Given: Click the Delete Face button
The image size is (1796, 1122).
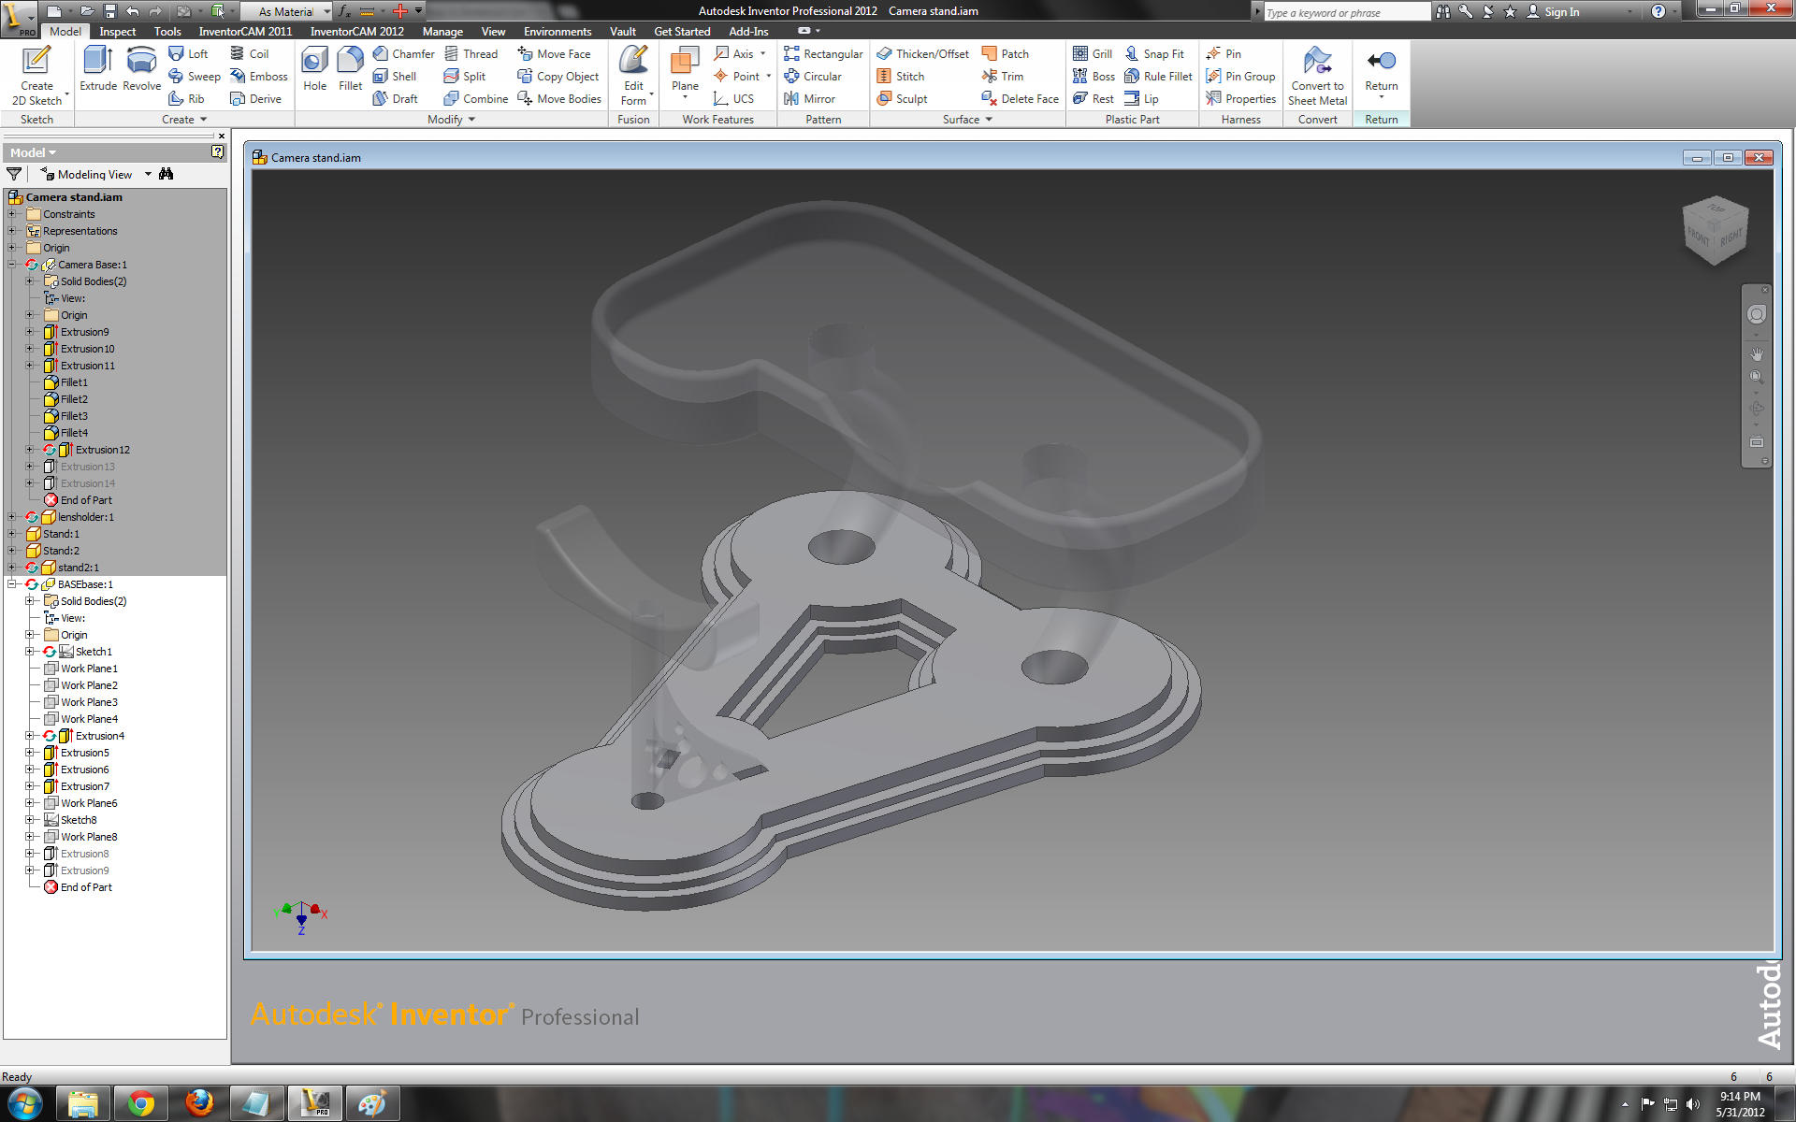Looking at the screenshot, I should [x=1021, y=99].
